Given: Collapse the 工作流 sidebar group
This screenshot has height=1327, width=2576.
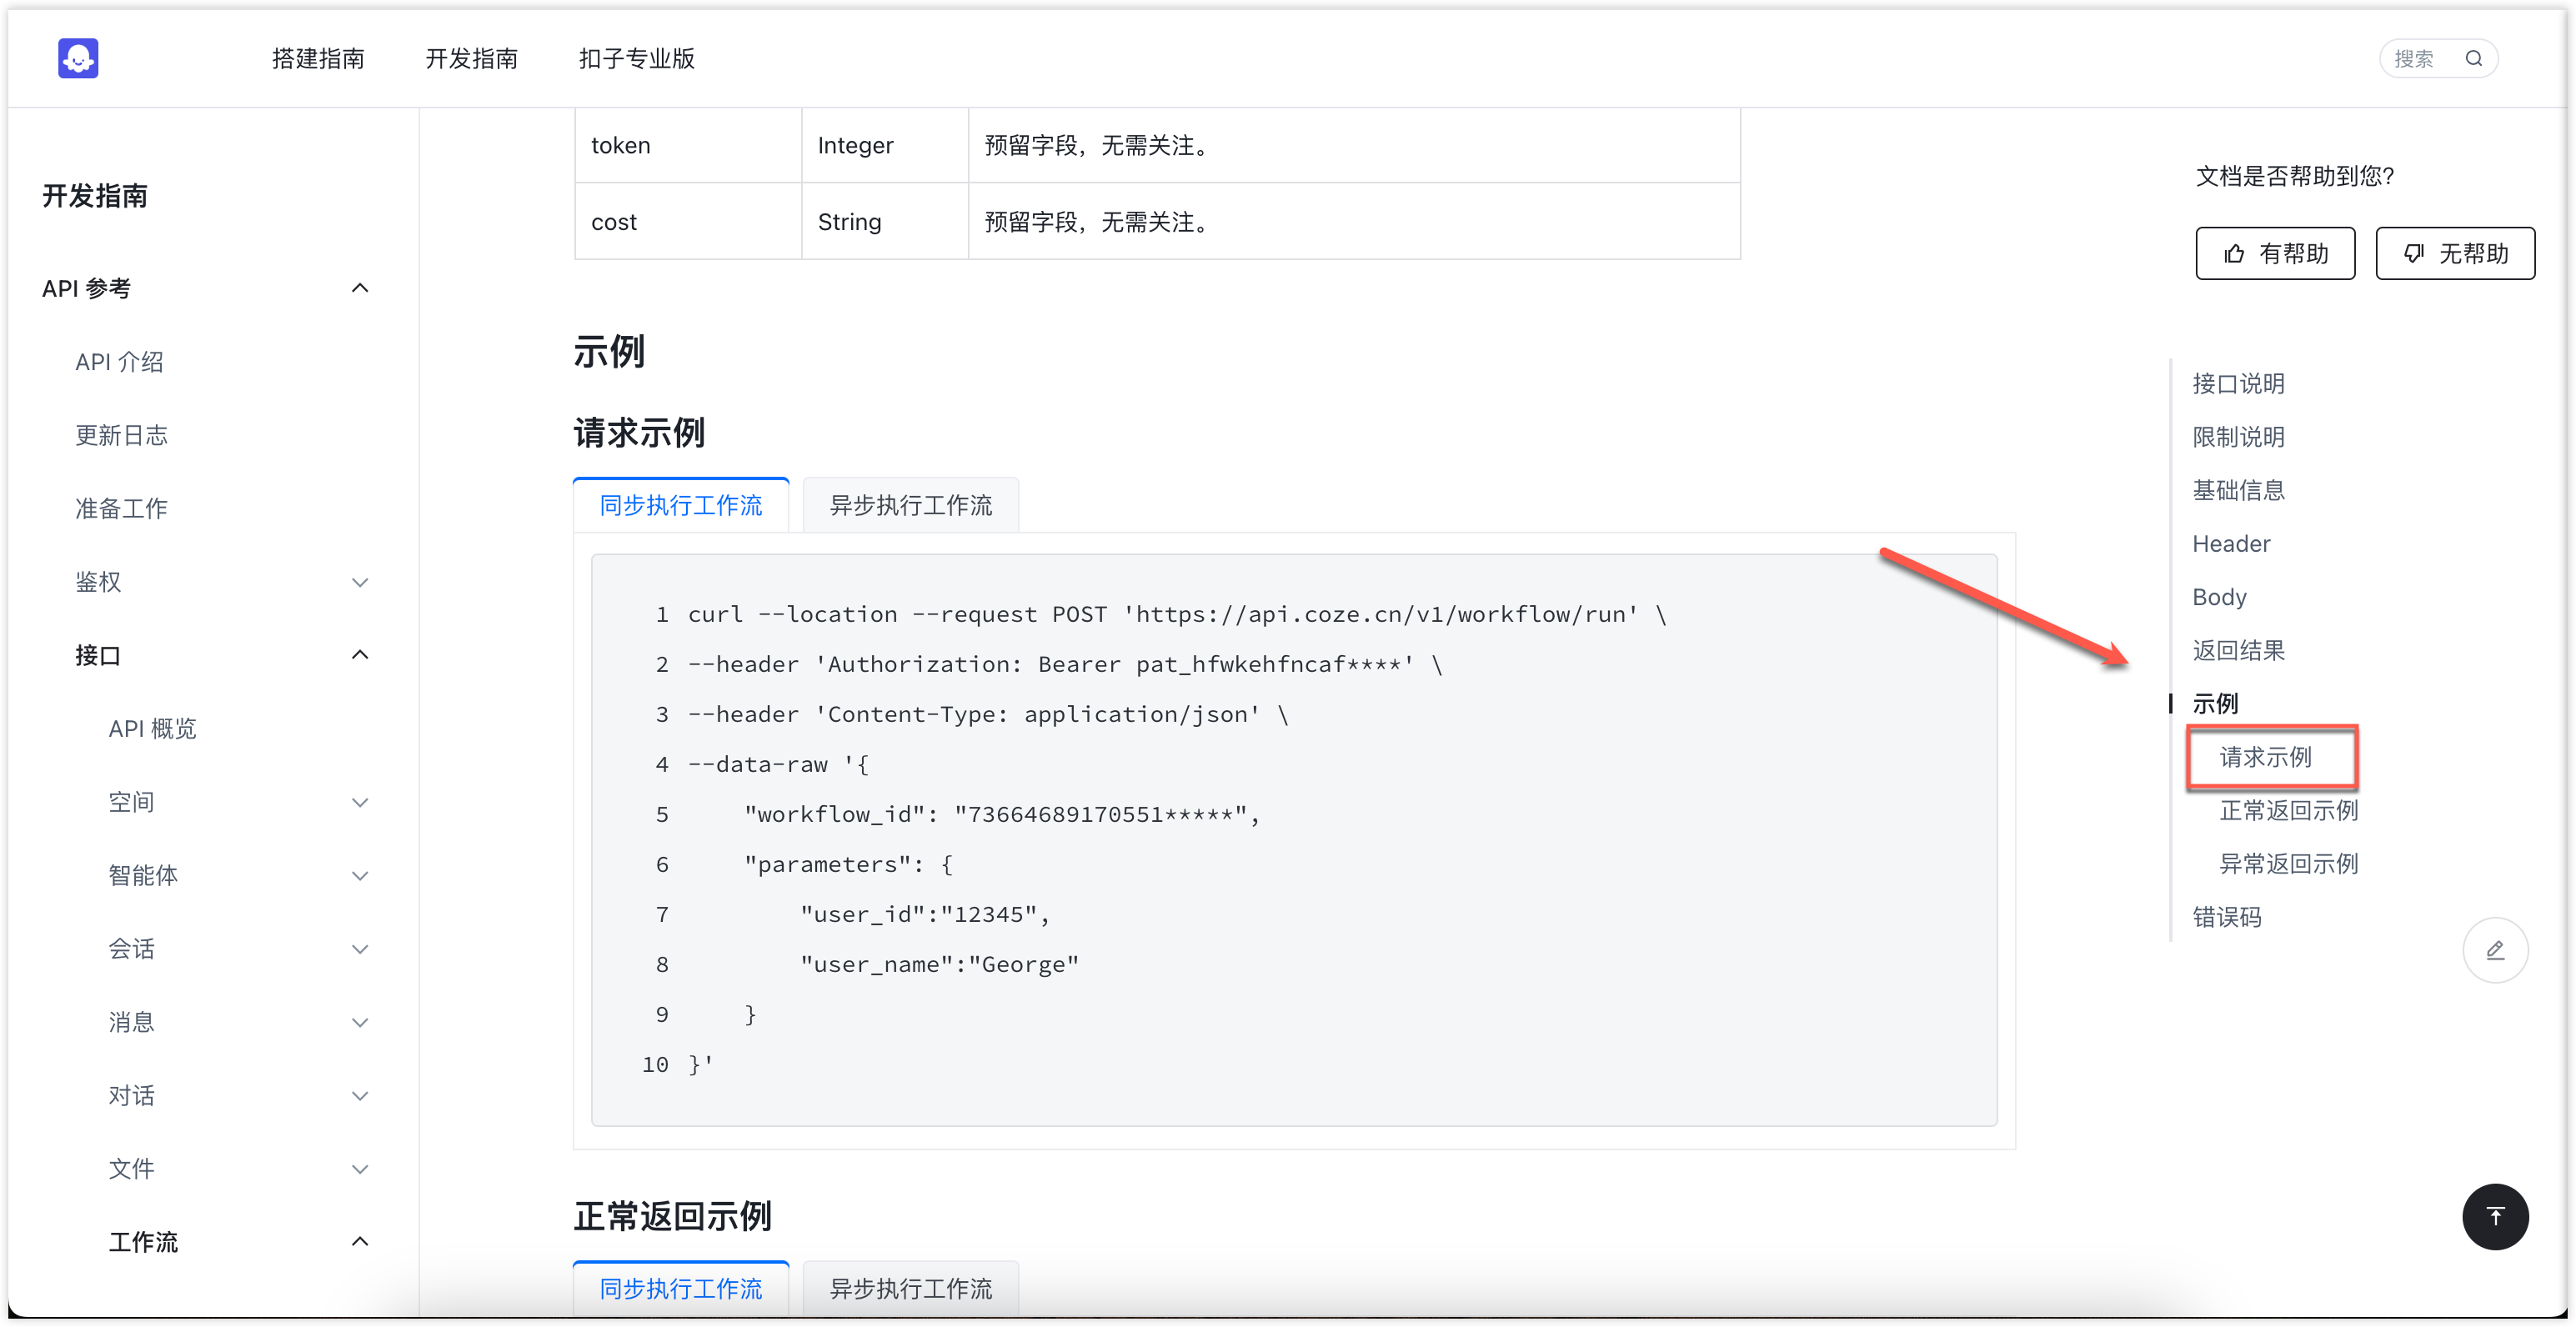Looking at the screenshot, I should point(360,1242).
